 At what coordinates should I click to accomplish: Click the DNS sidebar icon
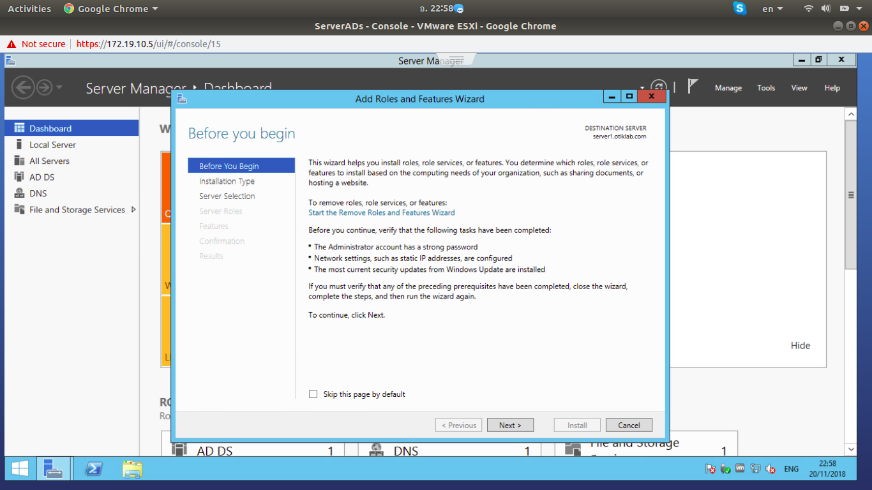click(19, 193)
